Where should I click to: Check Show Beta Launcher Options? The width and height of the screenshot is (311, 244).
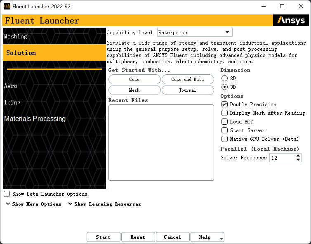[7, 194]
